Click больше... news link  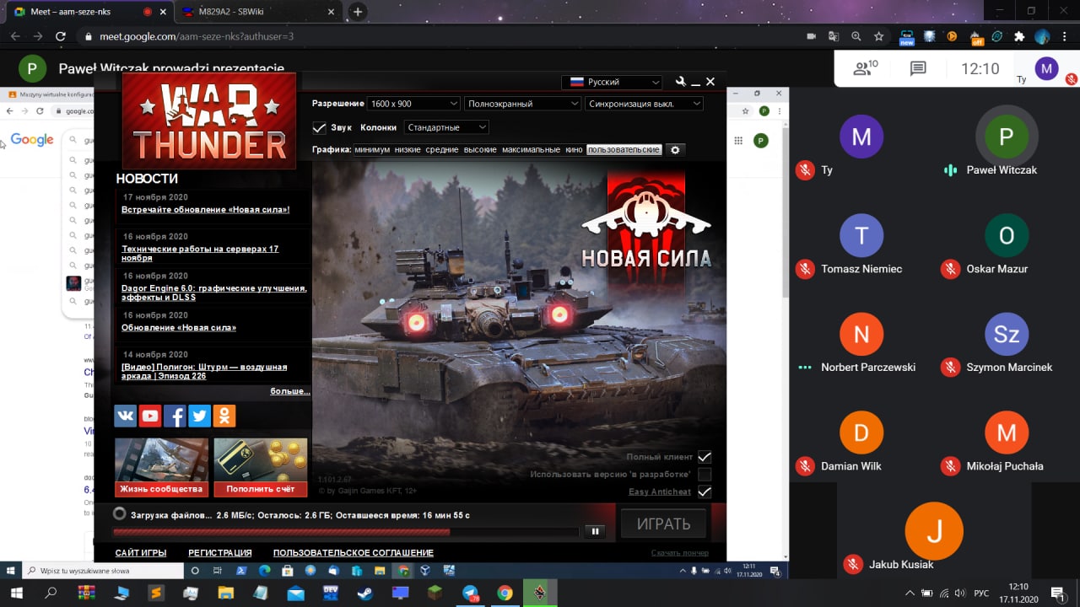[x=290, y=391]
